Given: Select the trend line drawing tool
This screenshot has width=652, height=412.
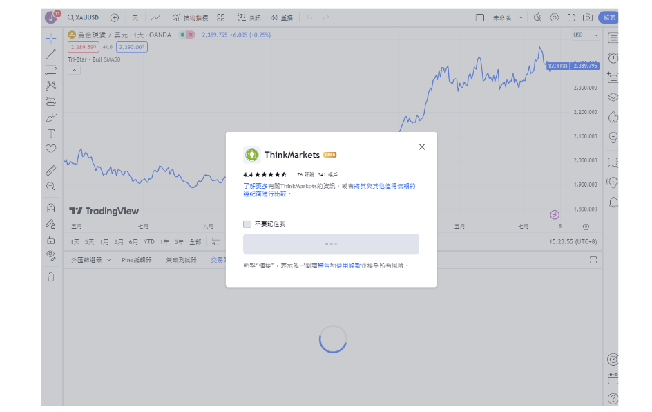Looking at the screenshot, I should (x=51, y=54).
